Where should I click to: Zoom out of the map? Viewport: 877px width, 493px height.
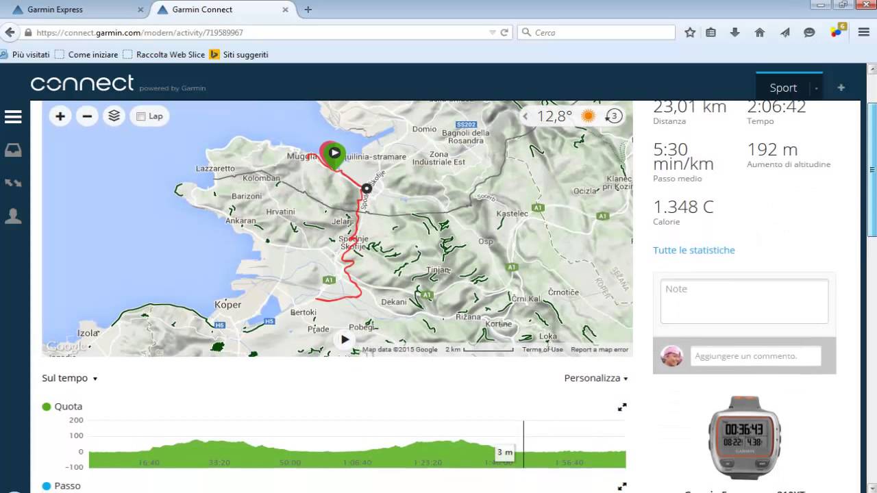point(87,116)
